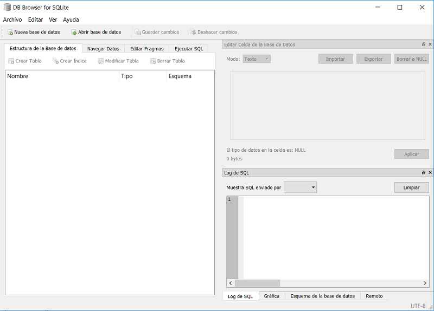The width and height of the screenshot is (434, 311).
Task: Close the Editar Celda de la Base de Datos panel
Action: pyautogui.click(x=430, y=44)
